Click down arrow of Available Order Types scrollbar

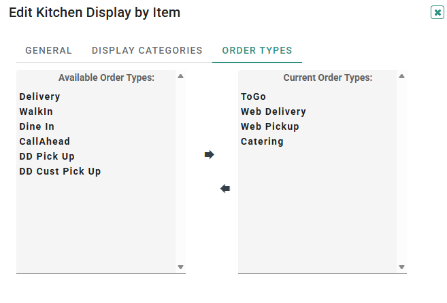pyautogui.click(x=180, y=267)
